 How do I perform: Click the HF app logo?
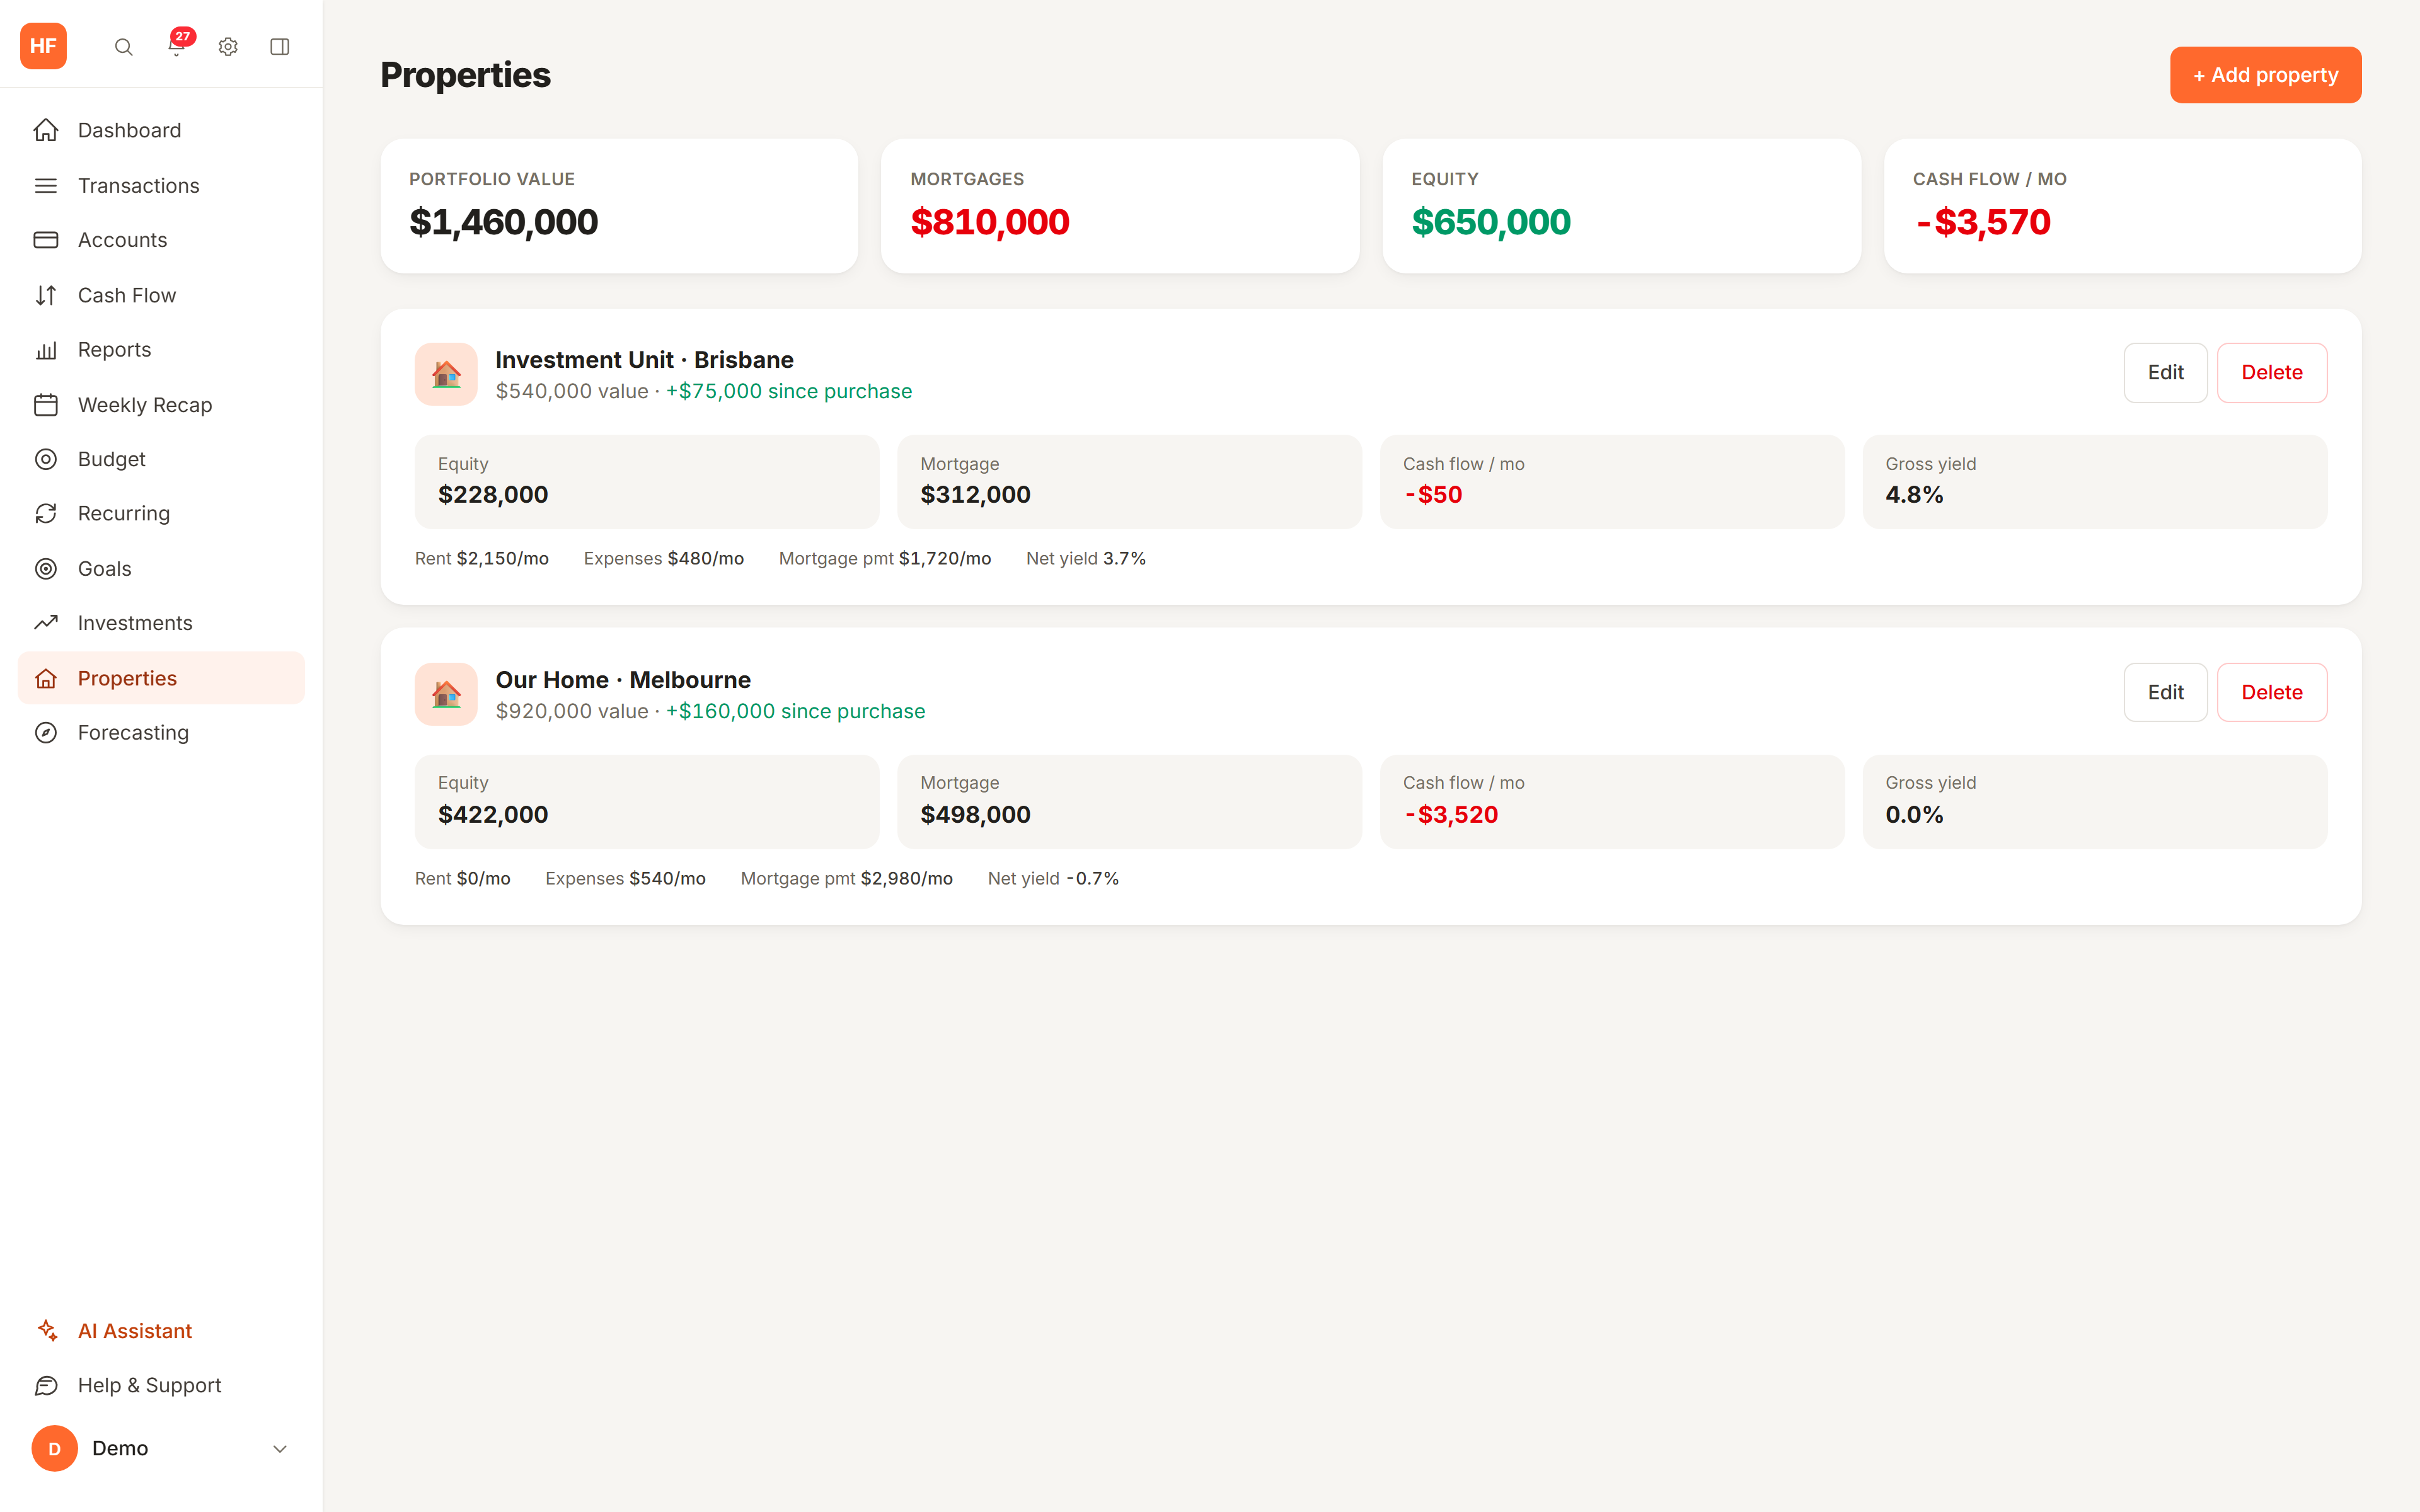pyautogui.click(x=43, y=46)
